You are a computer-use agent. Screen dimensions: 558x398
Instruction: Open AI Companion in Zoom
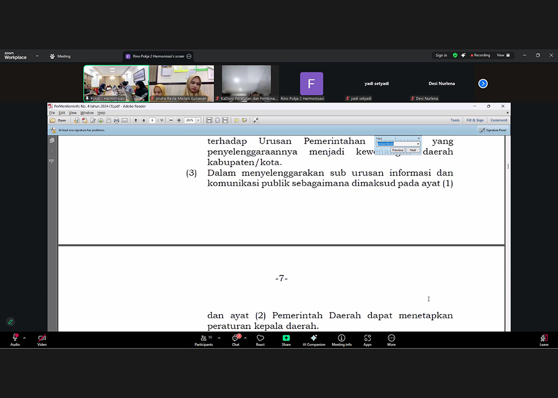coord(314,340)
